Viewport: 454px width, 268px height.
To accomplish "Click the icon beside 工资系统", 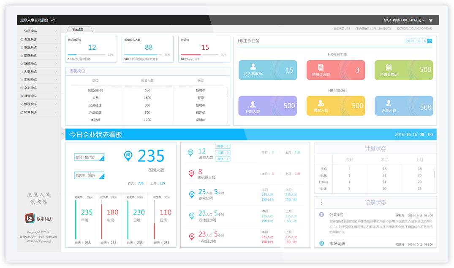I will coord(22,80).
